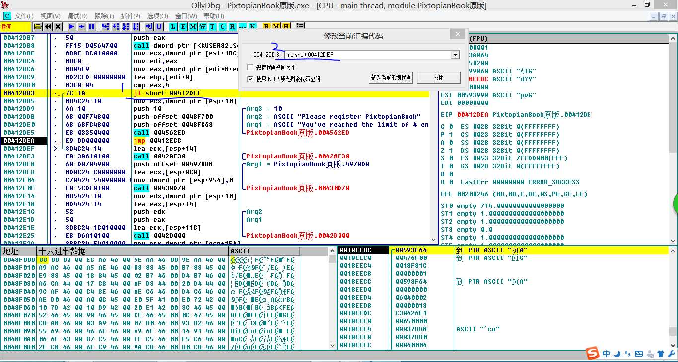Click the Sogou input S icon
Screen dimensions: 678x362
[592, 353]
